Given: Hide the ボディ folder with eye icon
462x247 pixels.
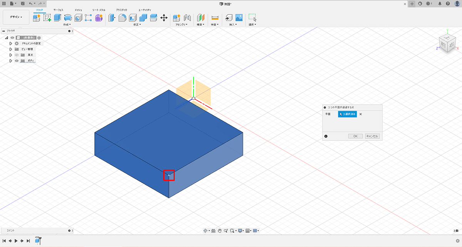Looking at the screenshot, I should pos(17,61).
